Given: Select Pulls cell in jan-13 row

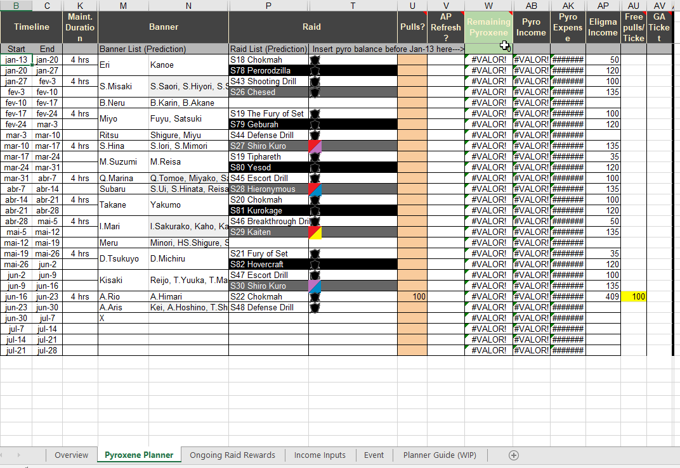Looking at the screenshot, I should click(412, 60).
